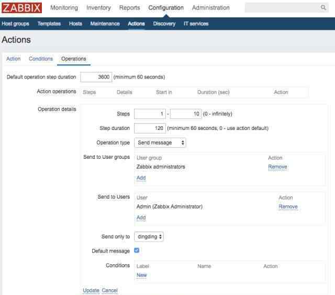Go to Actions submenu

pyautogui.click(x=136, y=24)
